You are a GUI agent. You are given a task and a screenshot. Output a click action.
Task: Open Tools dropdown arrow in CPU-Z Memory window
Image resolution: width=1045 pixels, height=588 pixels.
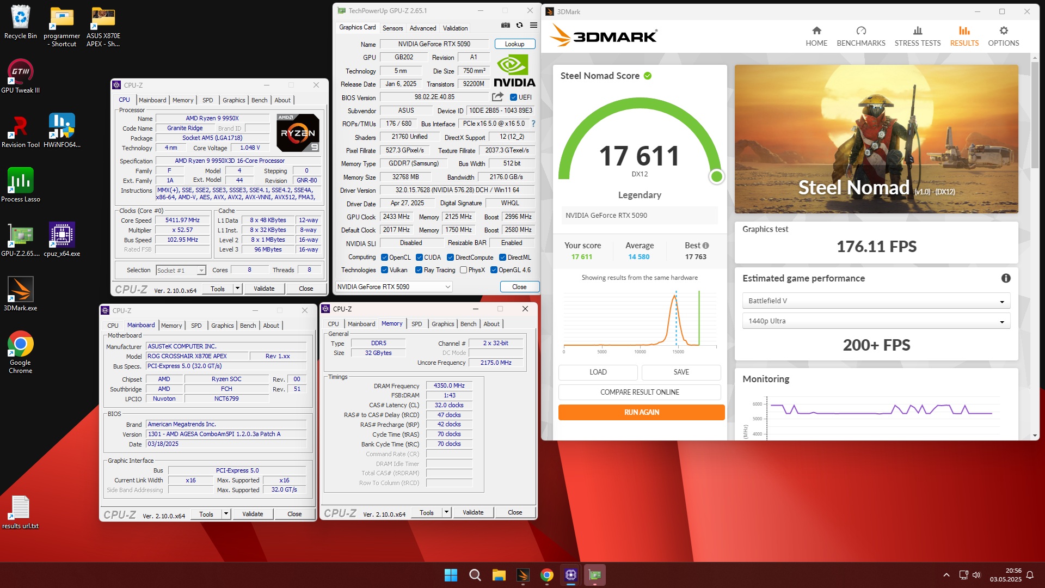446,512
